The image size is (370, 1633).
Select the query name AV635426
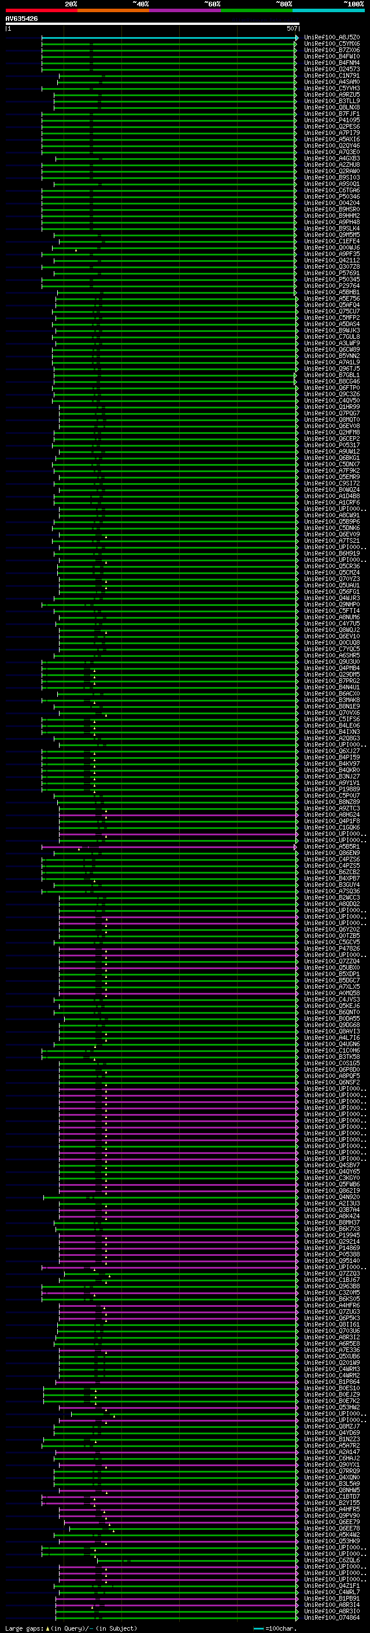coord(21,19)
